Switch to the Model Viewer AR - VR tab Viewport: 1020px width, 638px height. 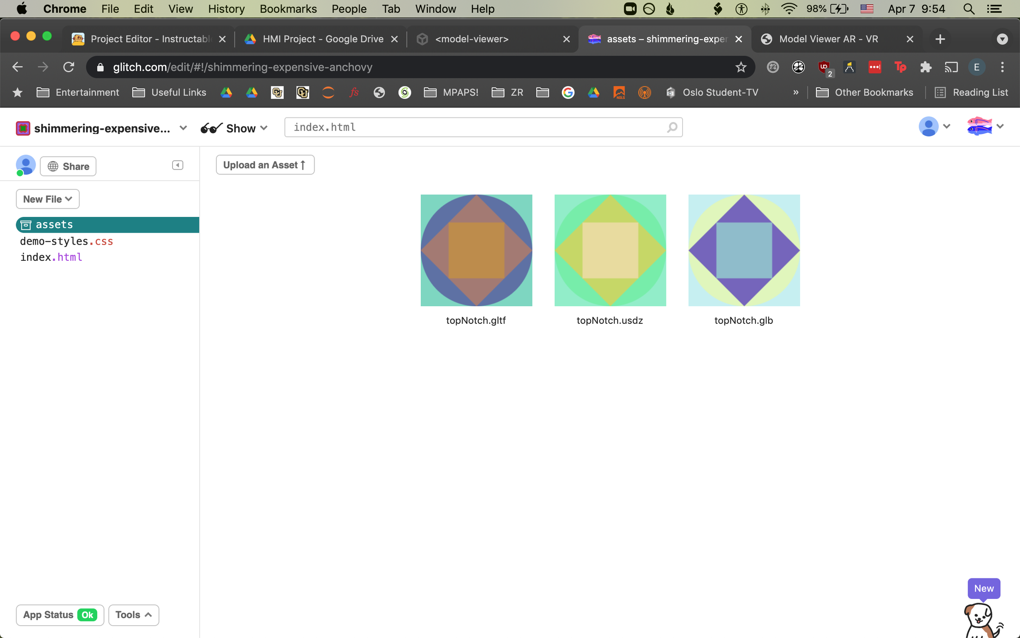tap(828, 39)
